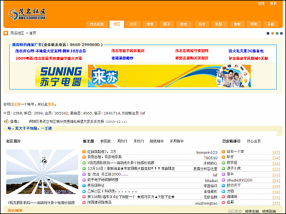
Task: Click the home icon beside the breadcrumb
Action: pyautogui.click(x=6, y=33)
